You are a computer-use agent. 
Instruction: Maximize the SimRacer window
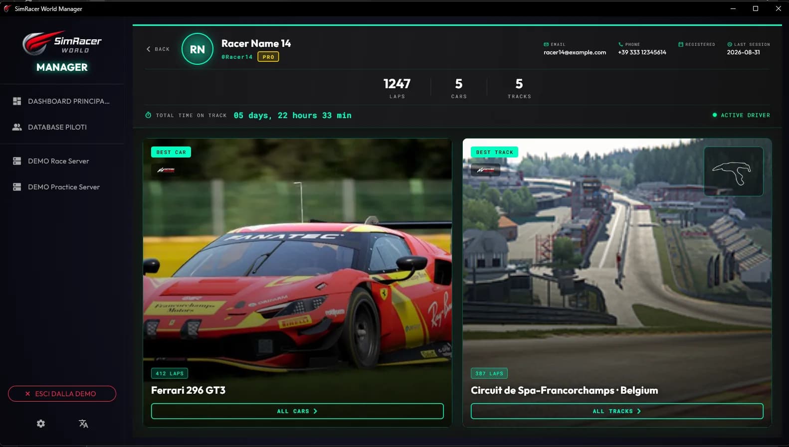756,8
